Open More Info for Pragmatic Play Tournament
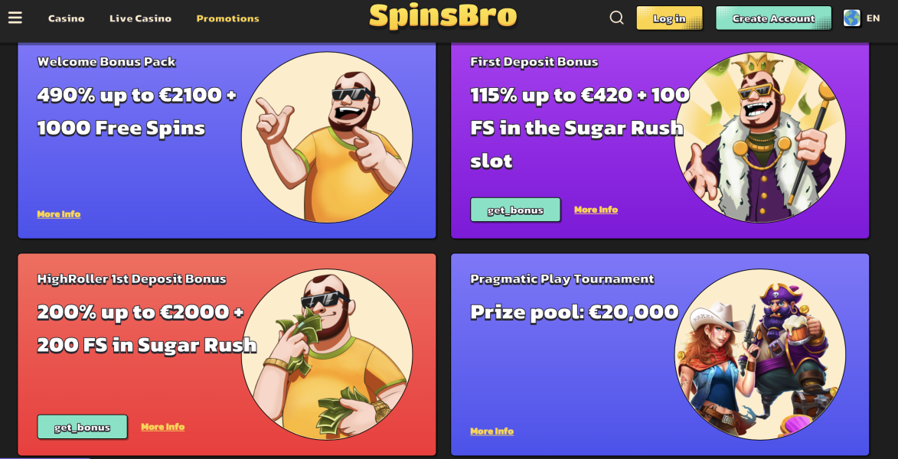This screenshot has height=459, width=898. point(492,431)
